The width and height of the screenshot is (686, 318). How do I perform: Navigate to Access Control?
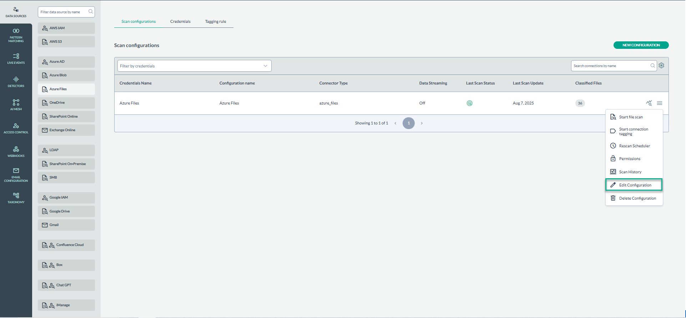pos(16,128)
